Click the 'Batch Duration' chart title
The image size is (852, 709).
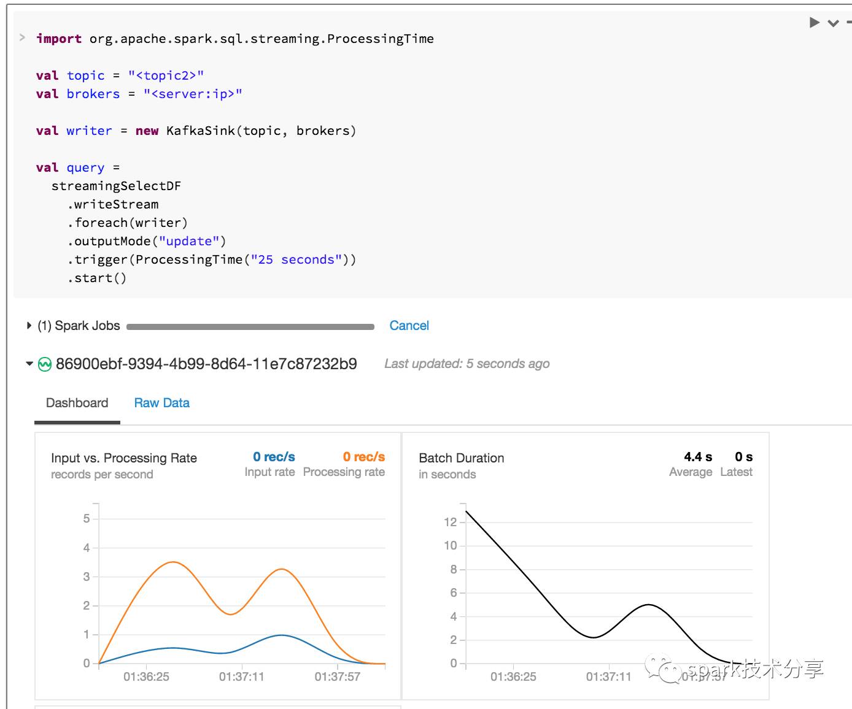461,458
